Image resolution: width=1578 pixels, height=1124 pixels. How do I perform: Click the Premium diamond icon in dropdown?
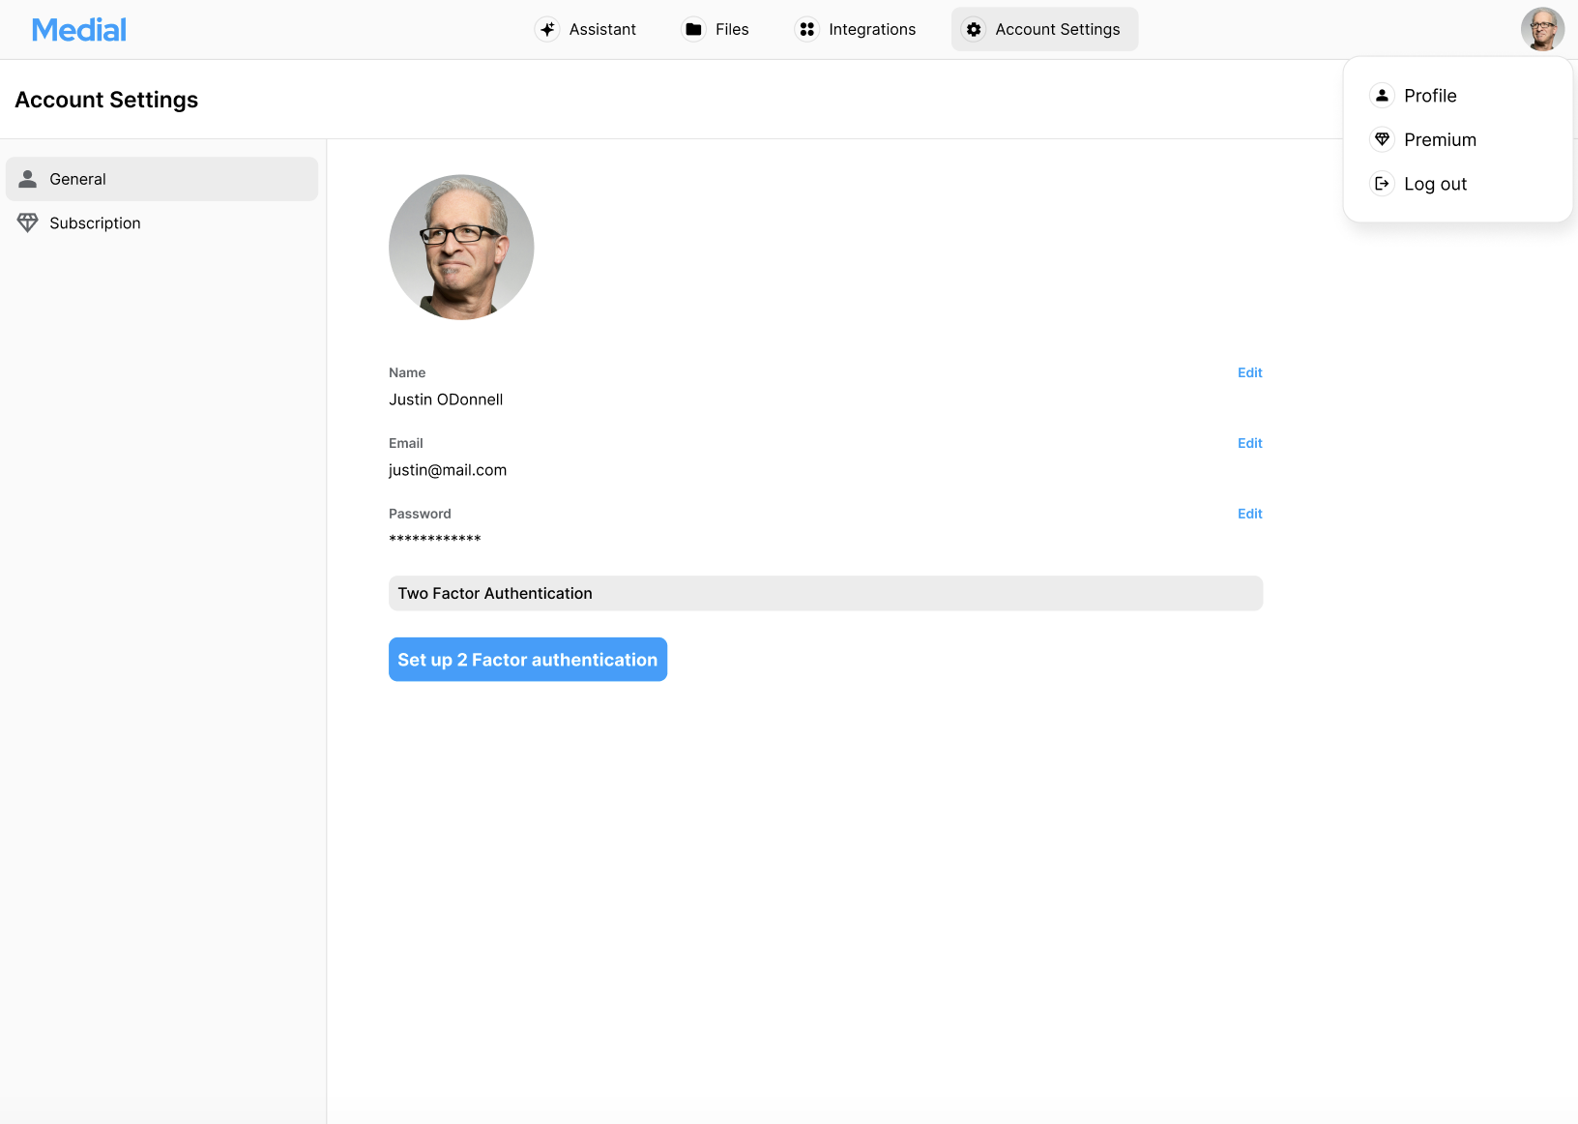(x=1382, y=140)
